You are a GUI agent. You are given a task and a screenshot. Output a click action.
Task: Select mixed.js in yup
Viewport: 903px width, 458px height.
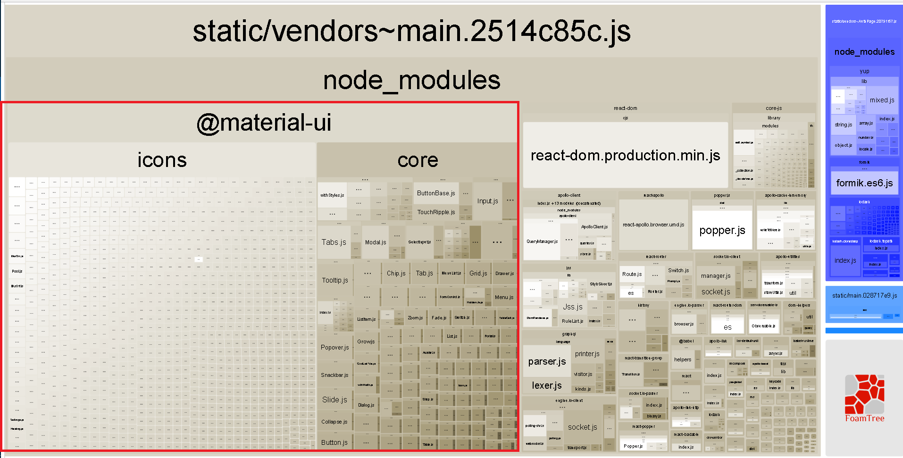pyautogui.click(x=882, y=100)
